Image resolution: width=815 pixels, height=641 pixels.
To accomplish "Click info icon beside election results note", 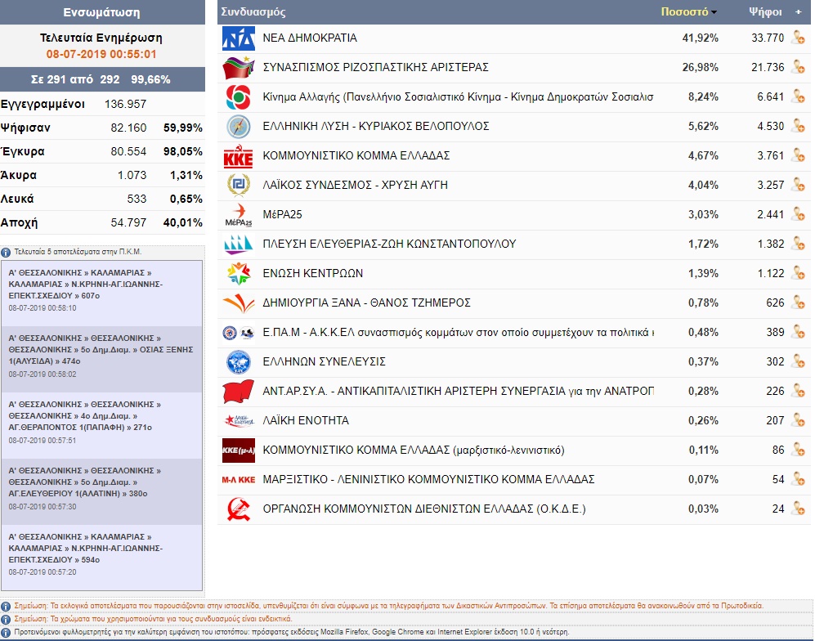I will coord(6,607).
